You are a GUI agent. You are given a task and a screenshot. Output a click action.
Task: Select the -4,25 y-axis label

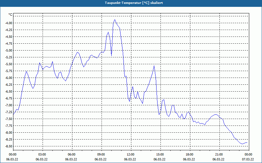pyautogui.click(x=9, y=30)
